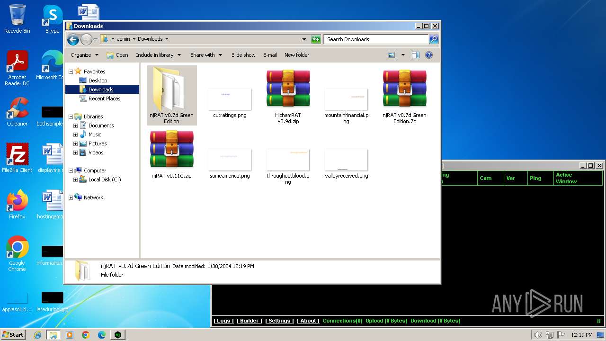Select Downloads in the navigation pane

click(x=101, y=90)
